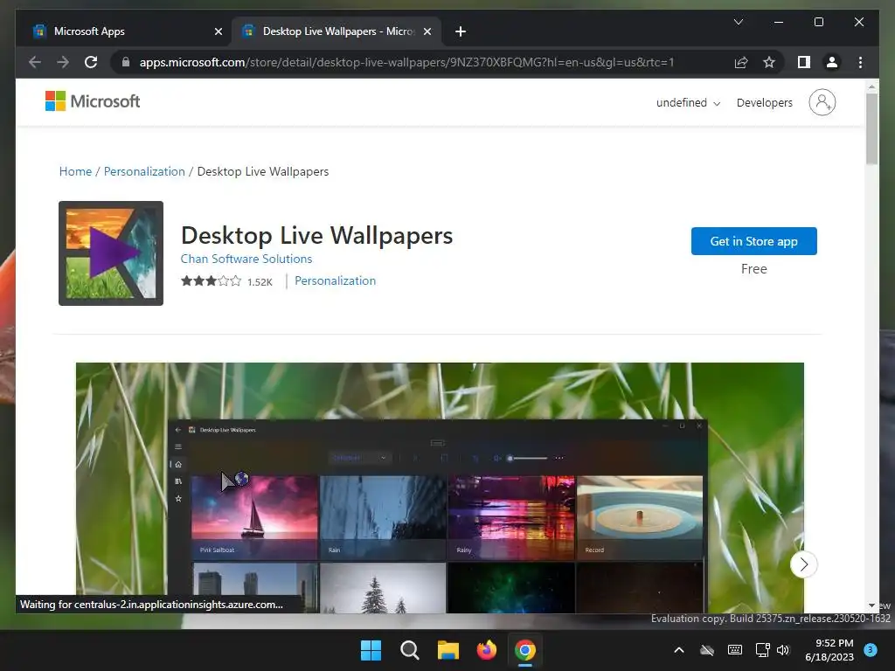Click the volume speaker tray icon
Viewport: 895px width, 671px height.
click(783, 650)
